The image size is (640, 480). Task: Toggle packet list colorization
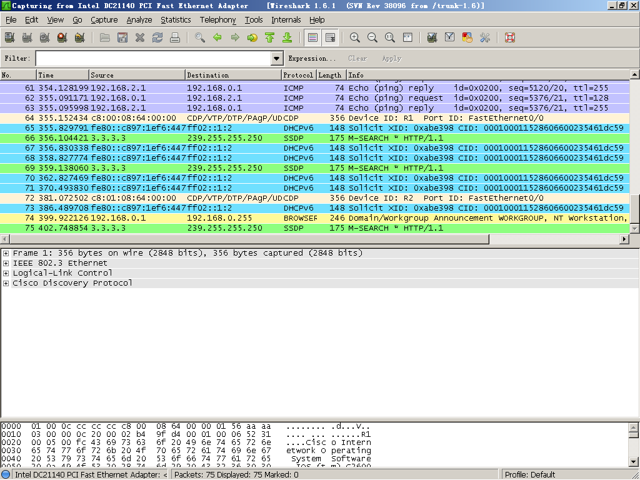pos(312,37)
